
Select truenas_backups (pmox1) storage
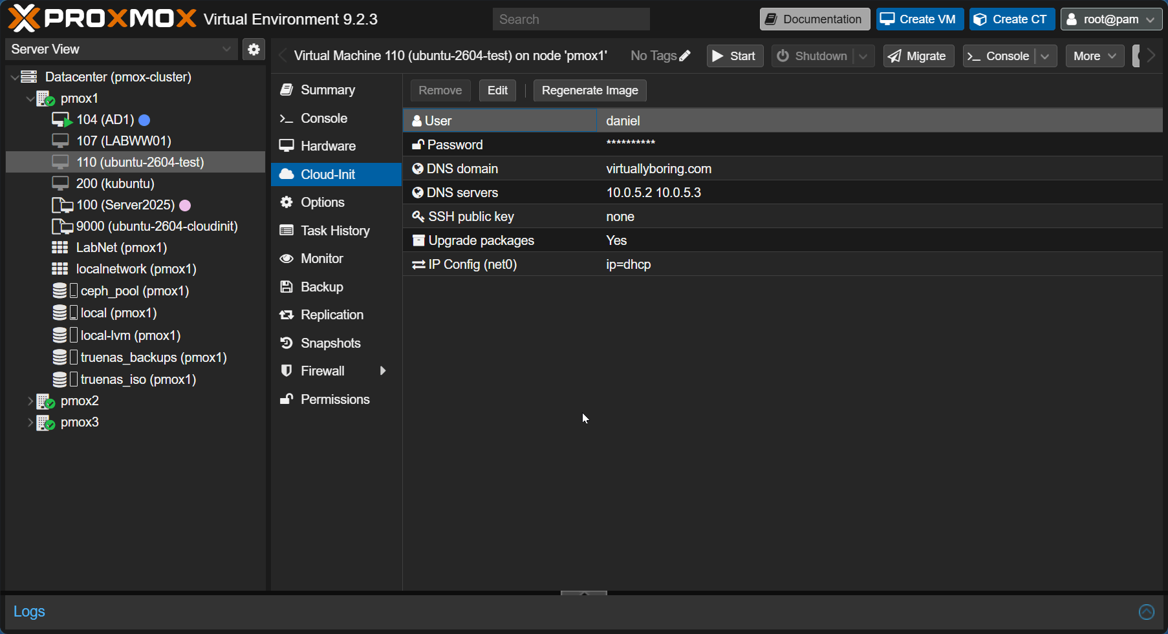[x=153, y=357]
